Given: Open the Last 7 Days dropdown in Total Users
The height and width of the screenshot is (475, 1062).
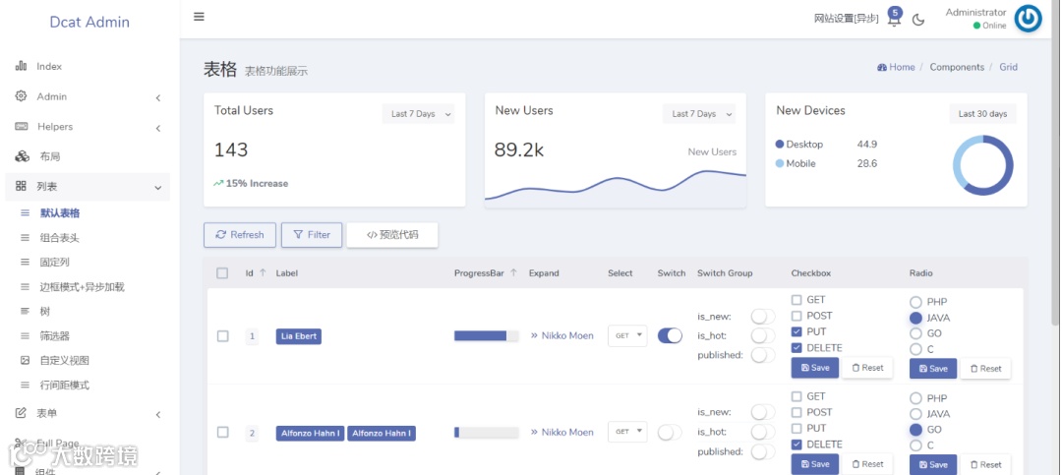Looking at the screenshot, I should (x=419, y=114).
